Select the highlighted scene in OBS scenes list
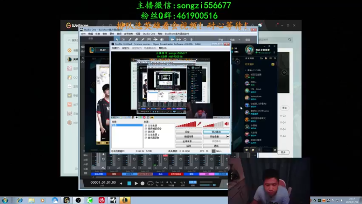The height and width of the screenshot is (204, 362). [x=127, y=125]
